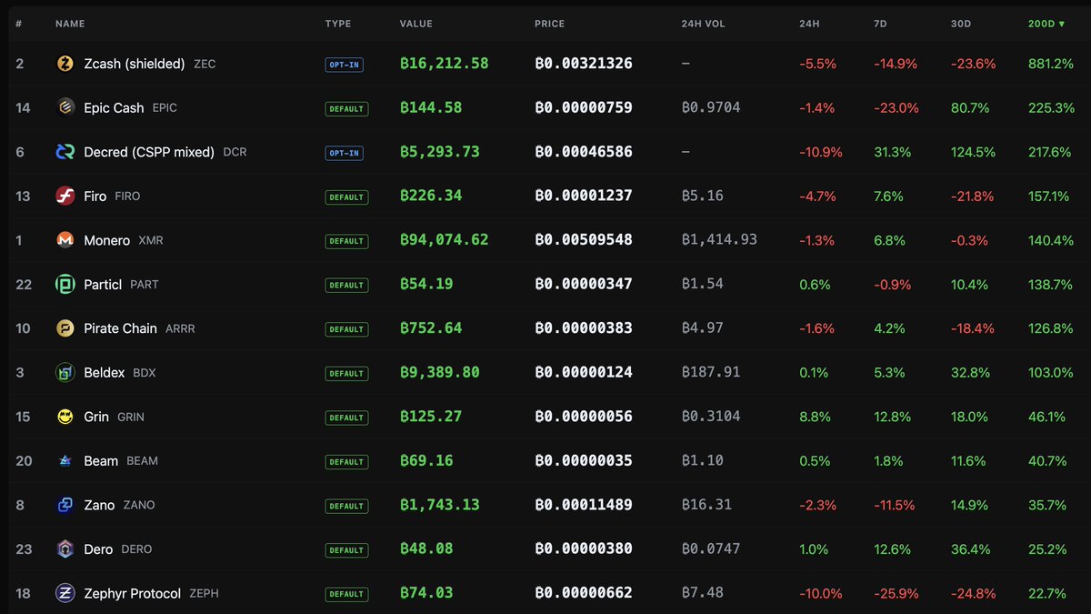Click the OPT-IN badge in Zcash row
The image size is (1091, 614).
[345, 65]
